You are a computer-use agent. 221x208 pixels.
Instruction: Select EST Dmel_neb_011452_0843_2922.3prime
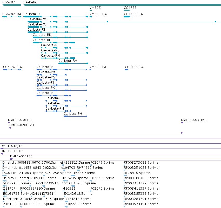click(33, 168)
